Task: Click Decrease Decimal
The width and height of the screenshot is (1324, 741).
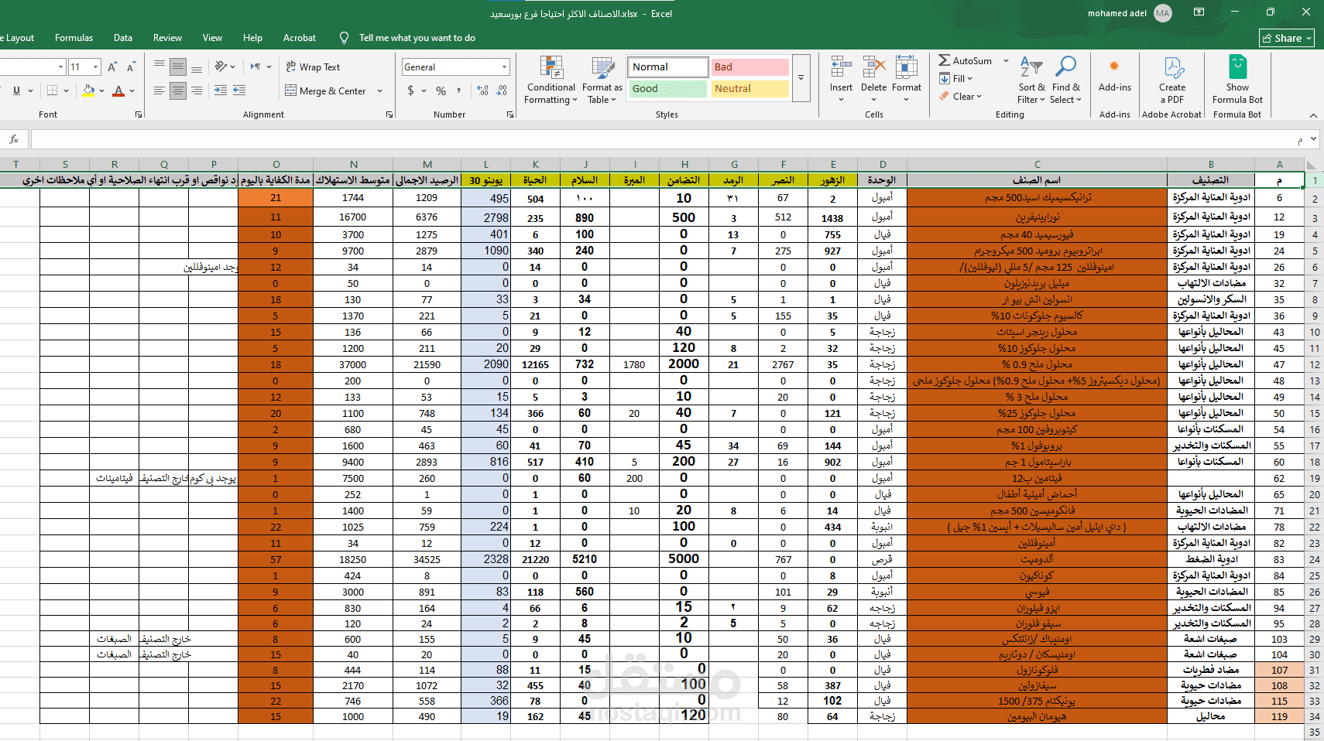Action: 502,90
